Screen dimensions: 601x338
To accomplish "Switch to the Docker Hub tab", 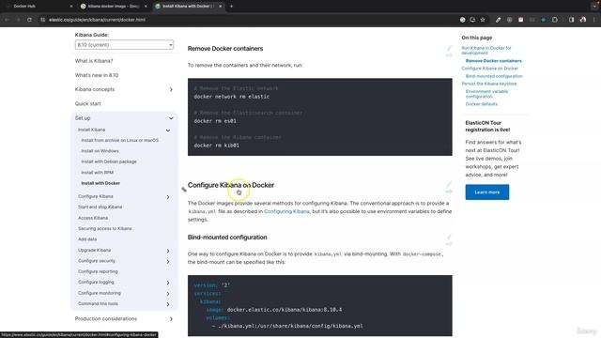I will pos(24,7).
